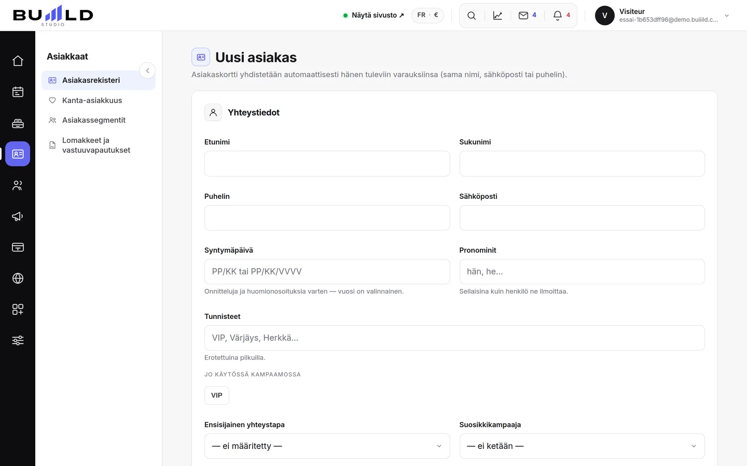Image resolution: width=747 pixels, height=466 pixels.
Task: Open the home icon in sidebar
Action: (18, 61)
